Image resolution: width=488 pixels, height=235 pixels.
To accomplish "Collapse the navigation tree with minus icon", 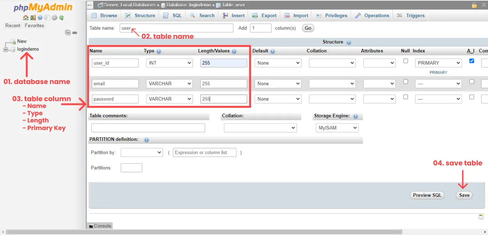I will point(68,32).
